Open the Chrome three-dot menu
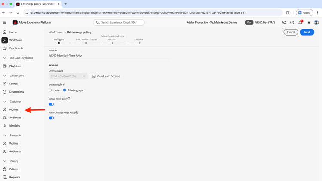Screen dimensions: 322x181 [x=317, y=13]
